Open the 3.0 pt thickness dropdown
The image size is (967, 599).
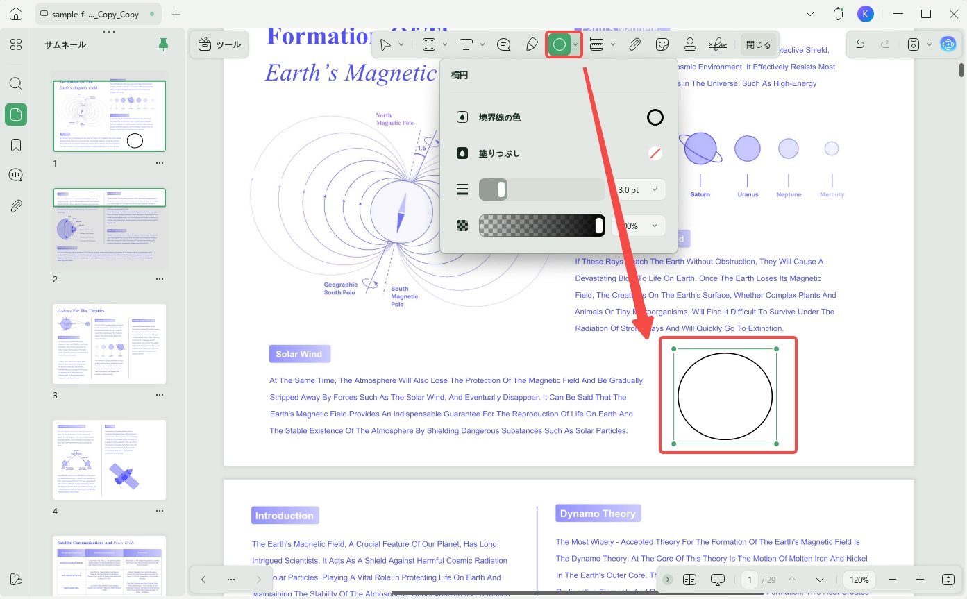(x=638, y=189)
